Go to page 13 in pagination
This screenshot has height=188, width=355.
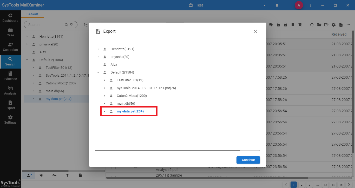click(x=325, y=185)
